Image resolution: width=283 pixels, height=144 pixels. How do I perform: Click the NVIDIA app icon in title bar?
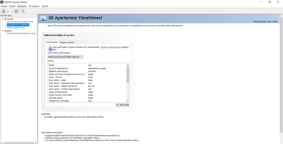coord(2,2)
